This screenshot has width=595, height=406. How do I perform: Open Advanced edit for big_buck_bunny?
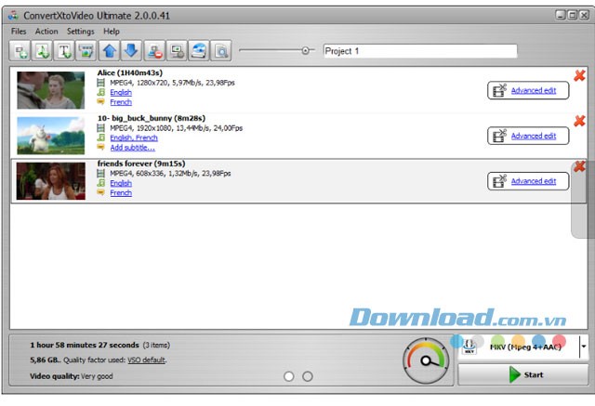point(528,136)
